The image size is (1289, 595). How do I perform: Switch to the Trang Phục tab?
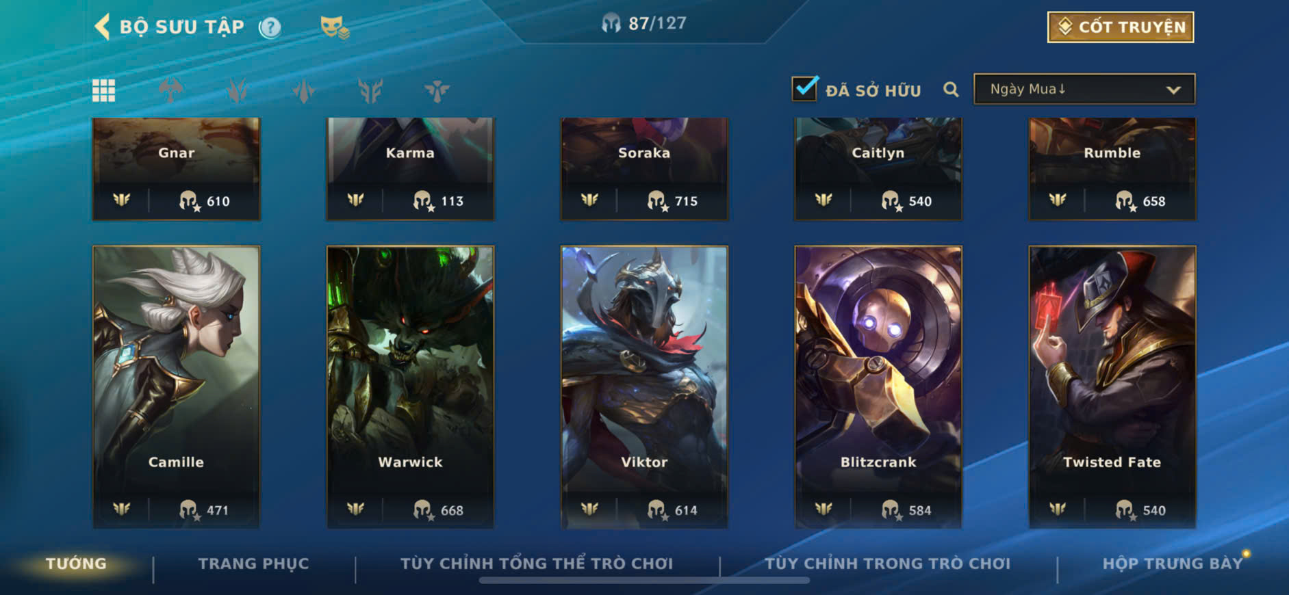tap(253, 564)
